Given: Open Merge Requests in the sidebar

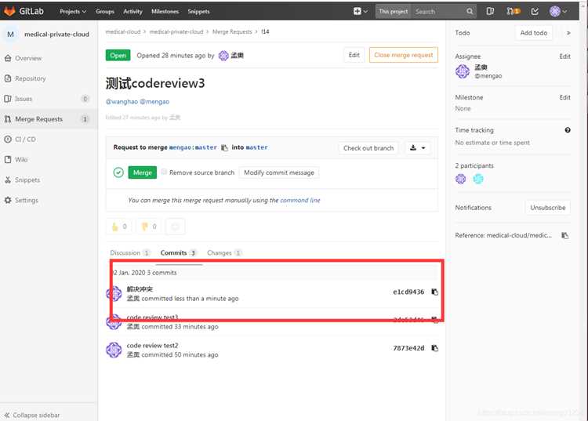Looking at the screenshot, I should pyautogui.click(x=38, y=119).
